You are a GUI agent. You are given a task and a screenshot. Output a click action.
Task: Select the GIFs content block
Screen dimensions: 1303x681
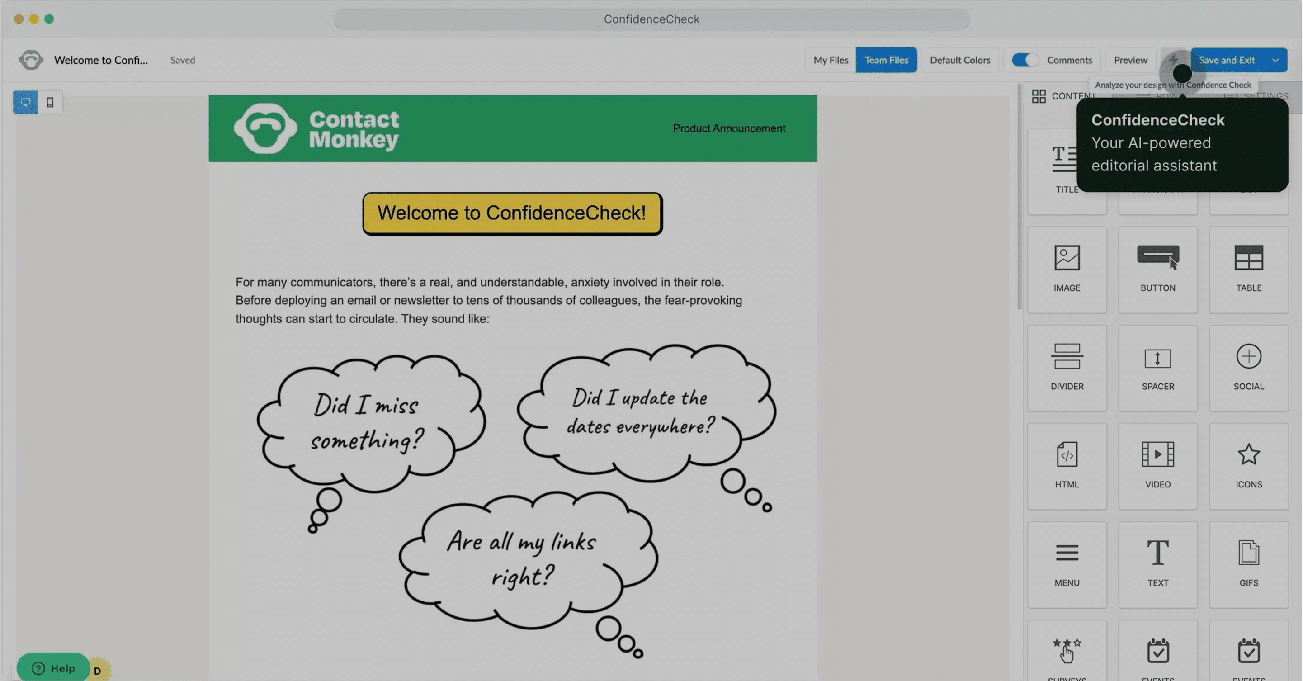click(x=1248, y=564)
